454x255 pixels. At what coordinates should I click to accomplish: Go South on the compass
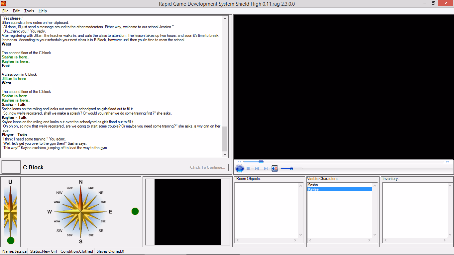(81, 241)
